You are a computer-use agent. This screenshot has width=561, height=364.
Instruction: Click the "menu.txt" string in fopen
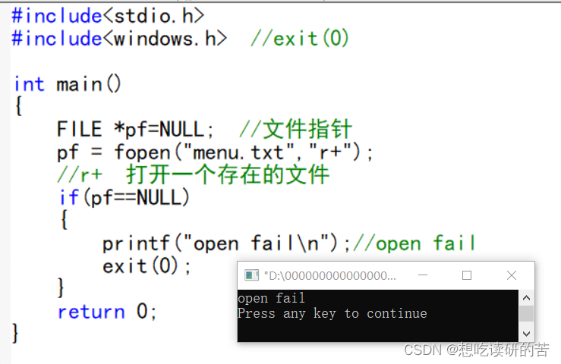(x=238, y=152)
